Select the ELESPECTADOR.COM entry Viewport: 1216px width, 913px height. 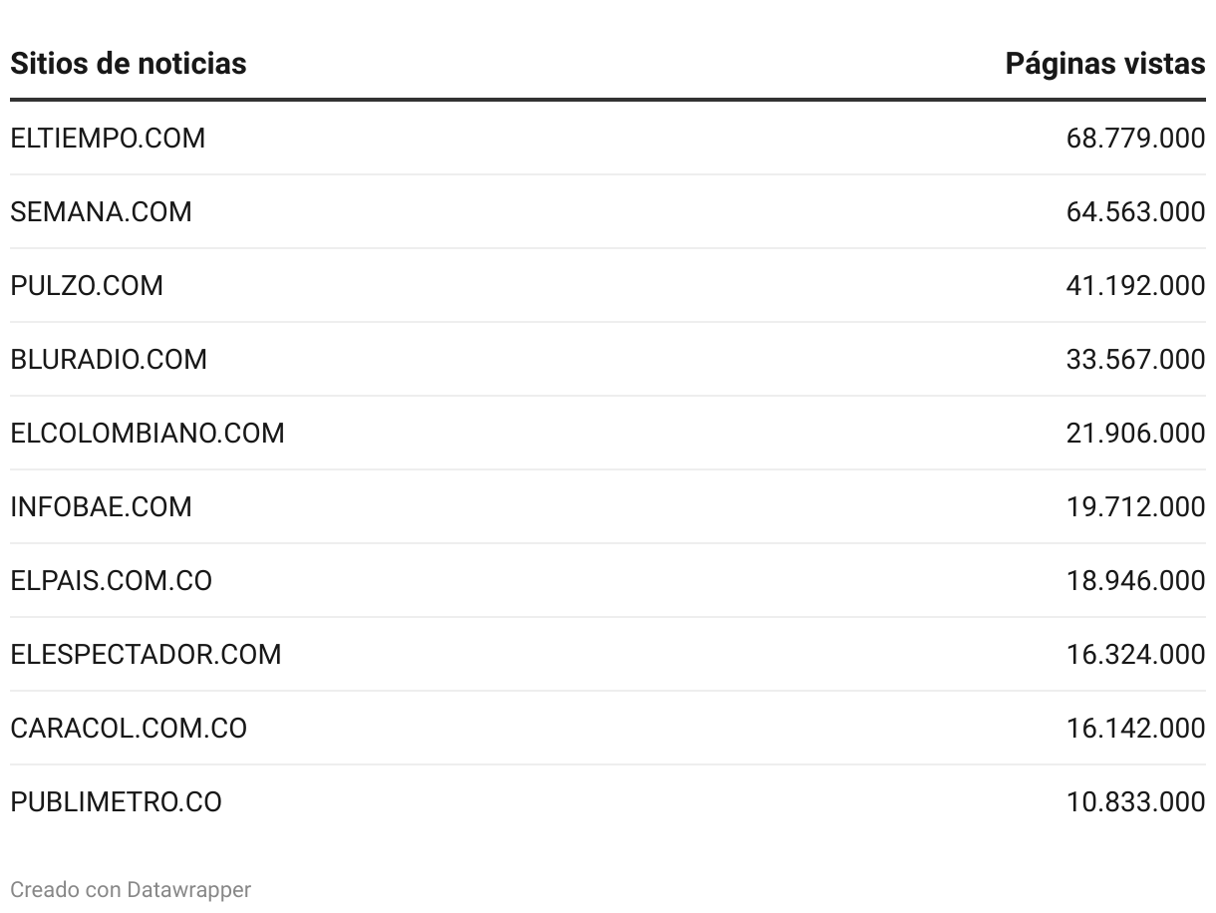pyautogui.click(x=146, y=655)
